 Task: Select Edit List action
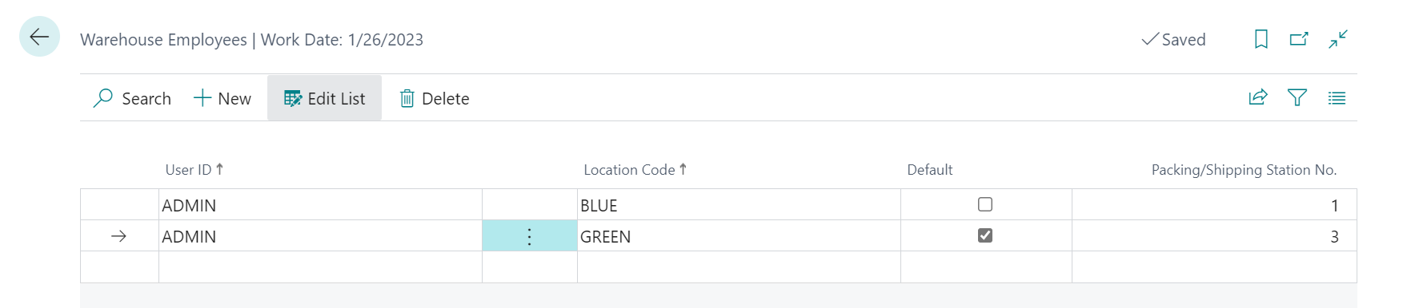coord(324,98)
